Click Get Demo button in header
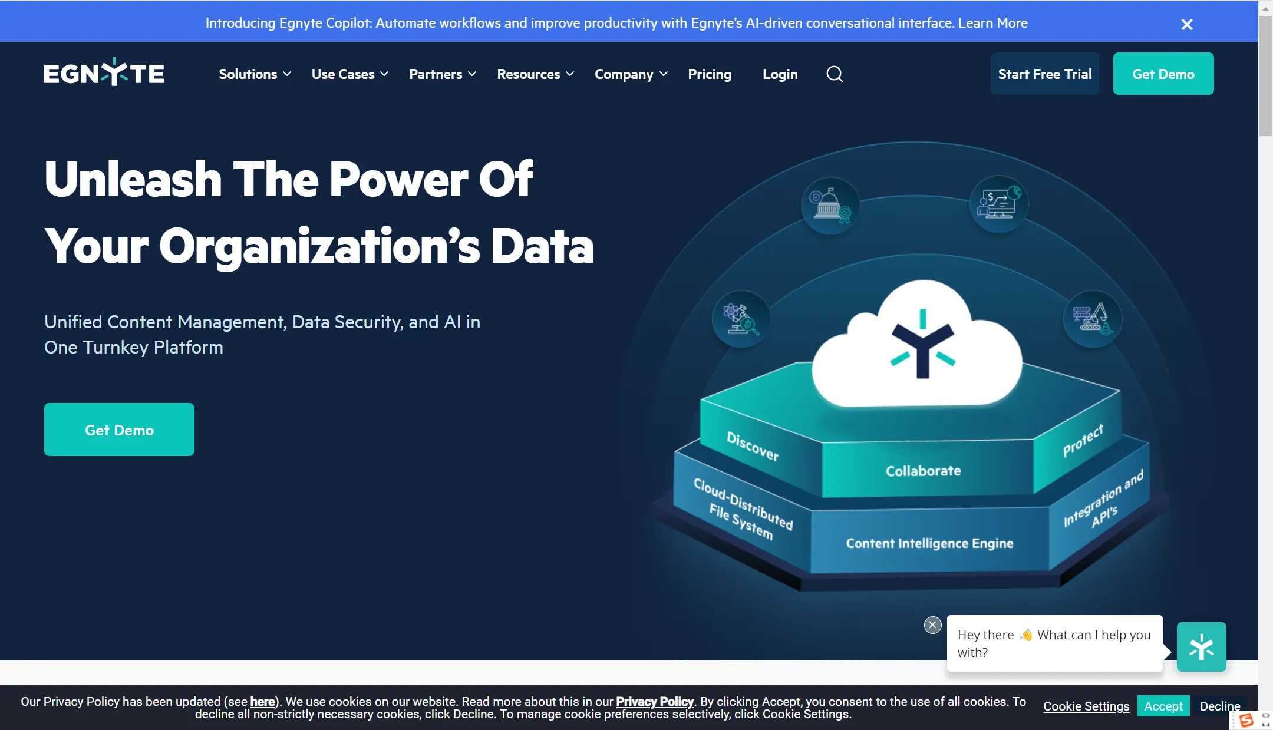The width and height of the screenshot is (1273, 730). point(1163,74)
